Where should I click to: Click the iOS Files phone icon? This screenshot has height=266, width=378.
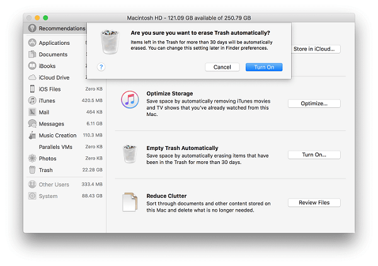pos(32,89)
